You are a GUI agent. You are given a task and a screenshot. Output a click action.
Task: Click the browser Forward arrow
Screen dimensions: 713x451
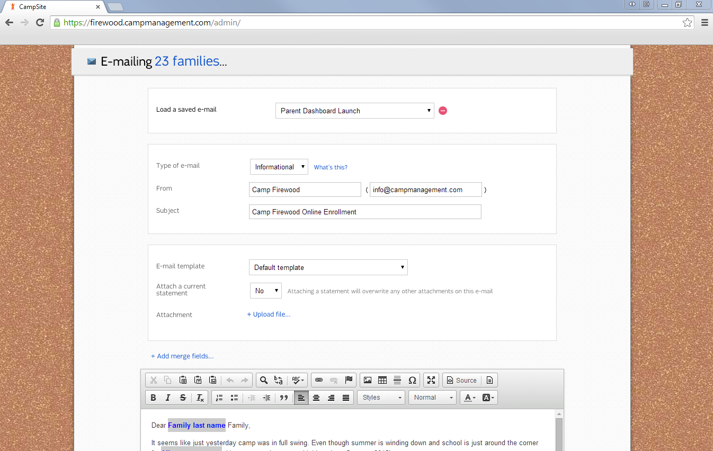coord(24,22)
